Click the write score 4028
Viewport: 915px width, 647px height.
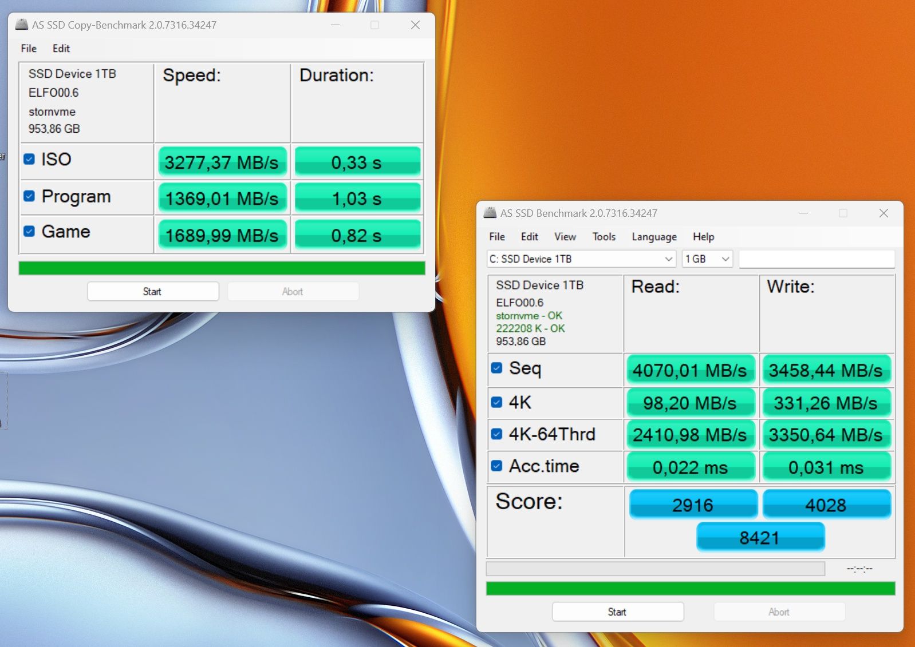click(826, 505)
